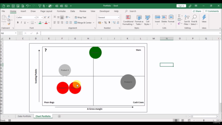Click the New workbook icon in Quick Access
The height and width of the screenshot is (125, 222).
pos(4,6)
